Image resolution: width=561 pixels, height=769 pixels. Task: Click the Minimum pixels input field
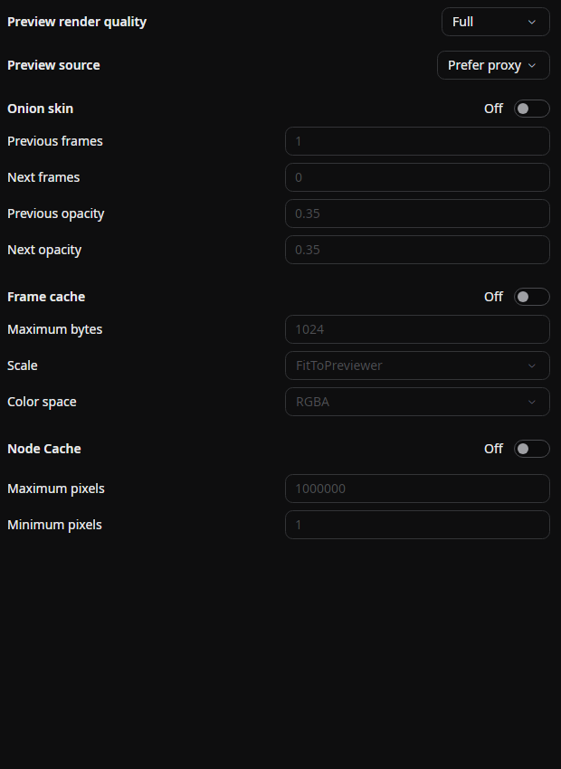click(x=417, y=525)
